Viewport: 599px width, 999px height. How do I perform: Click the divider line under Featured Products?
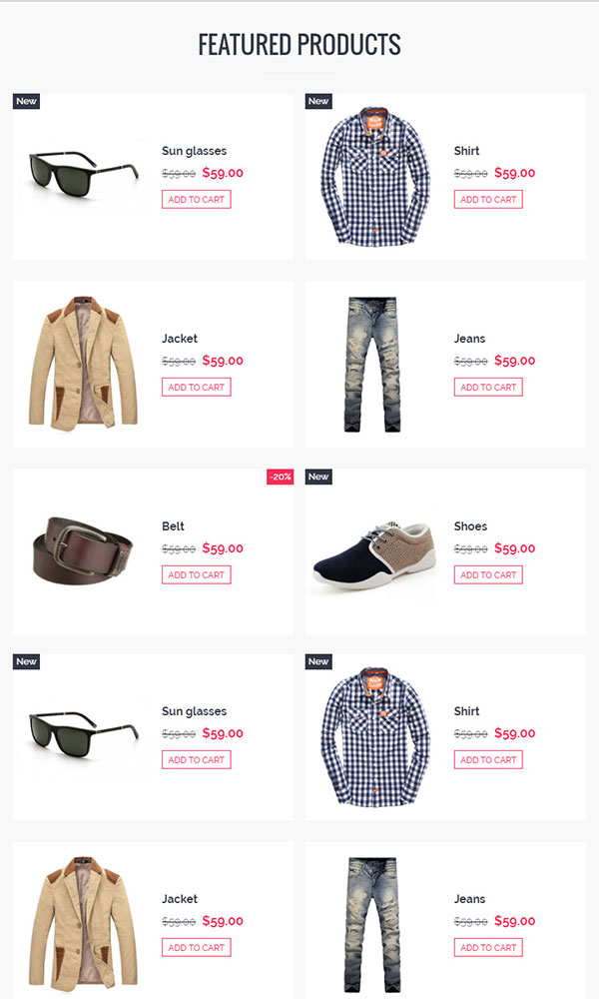(299, 73)
